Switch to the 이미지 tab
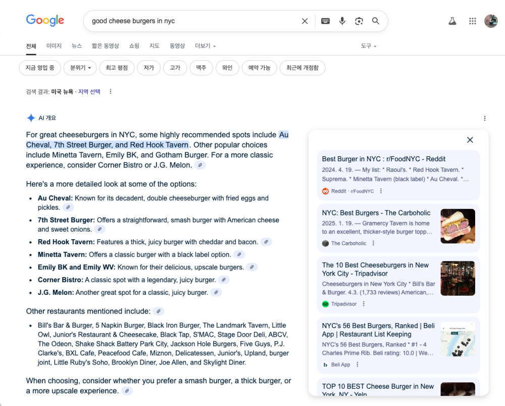This screenshot has height=406, width=505. (54, 46)
